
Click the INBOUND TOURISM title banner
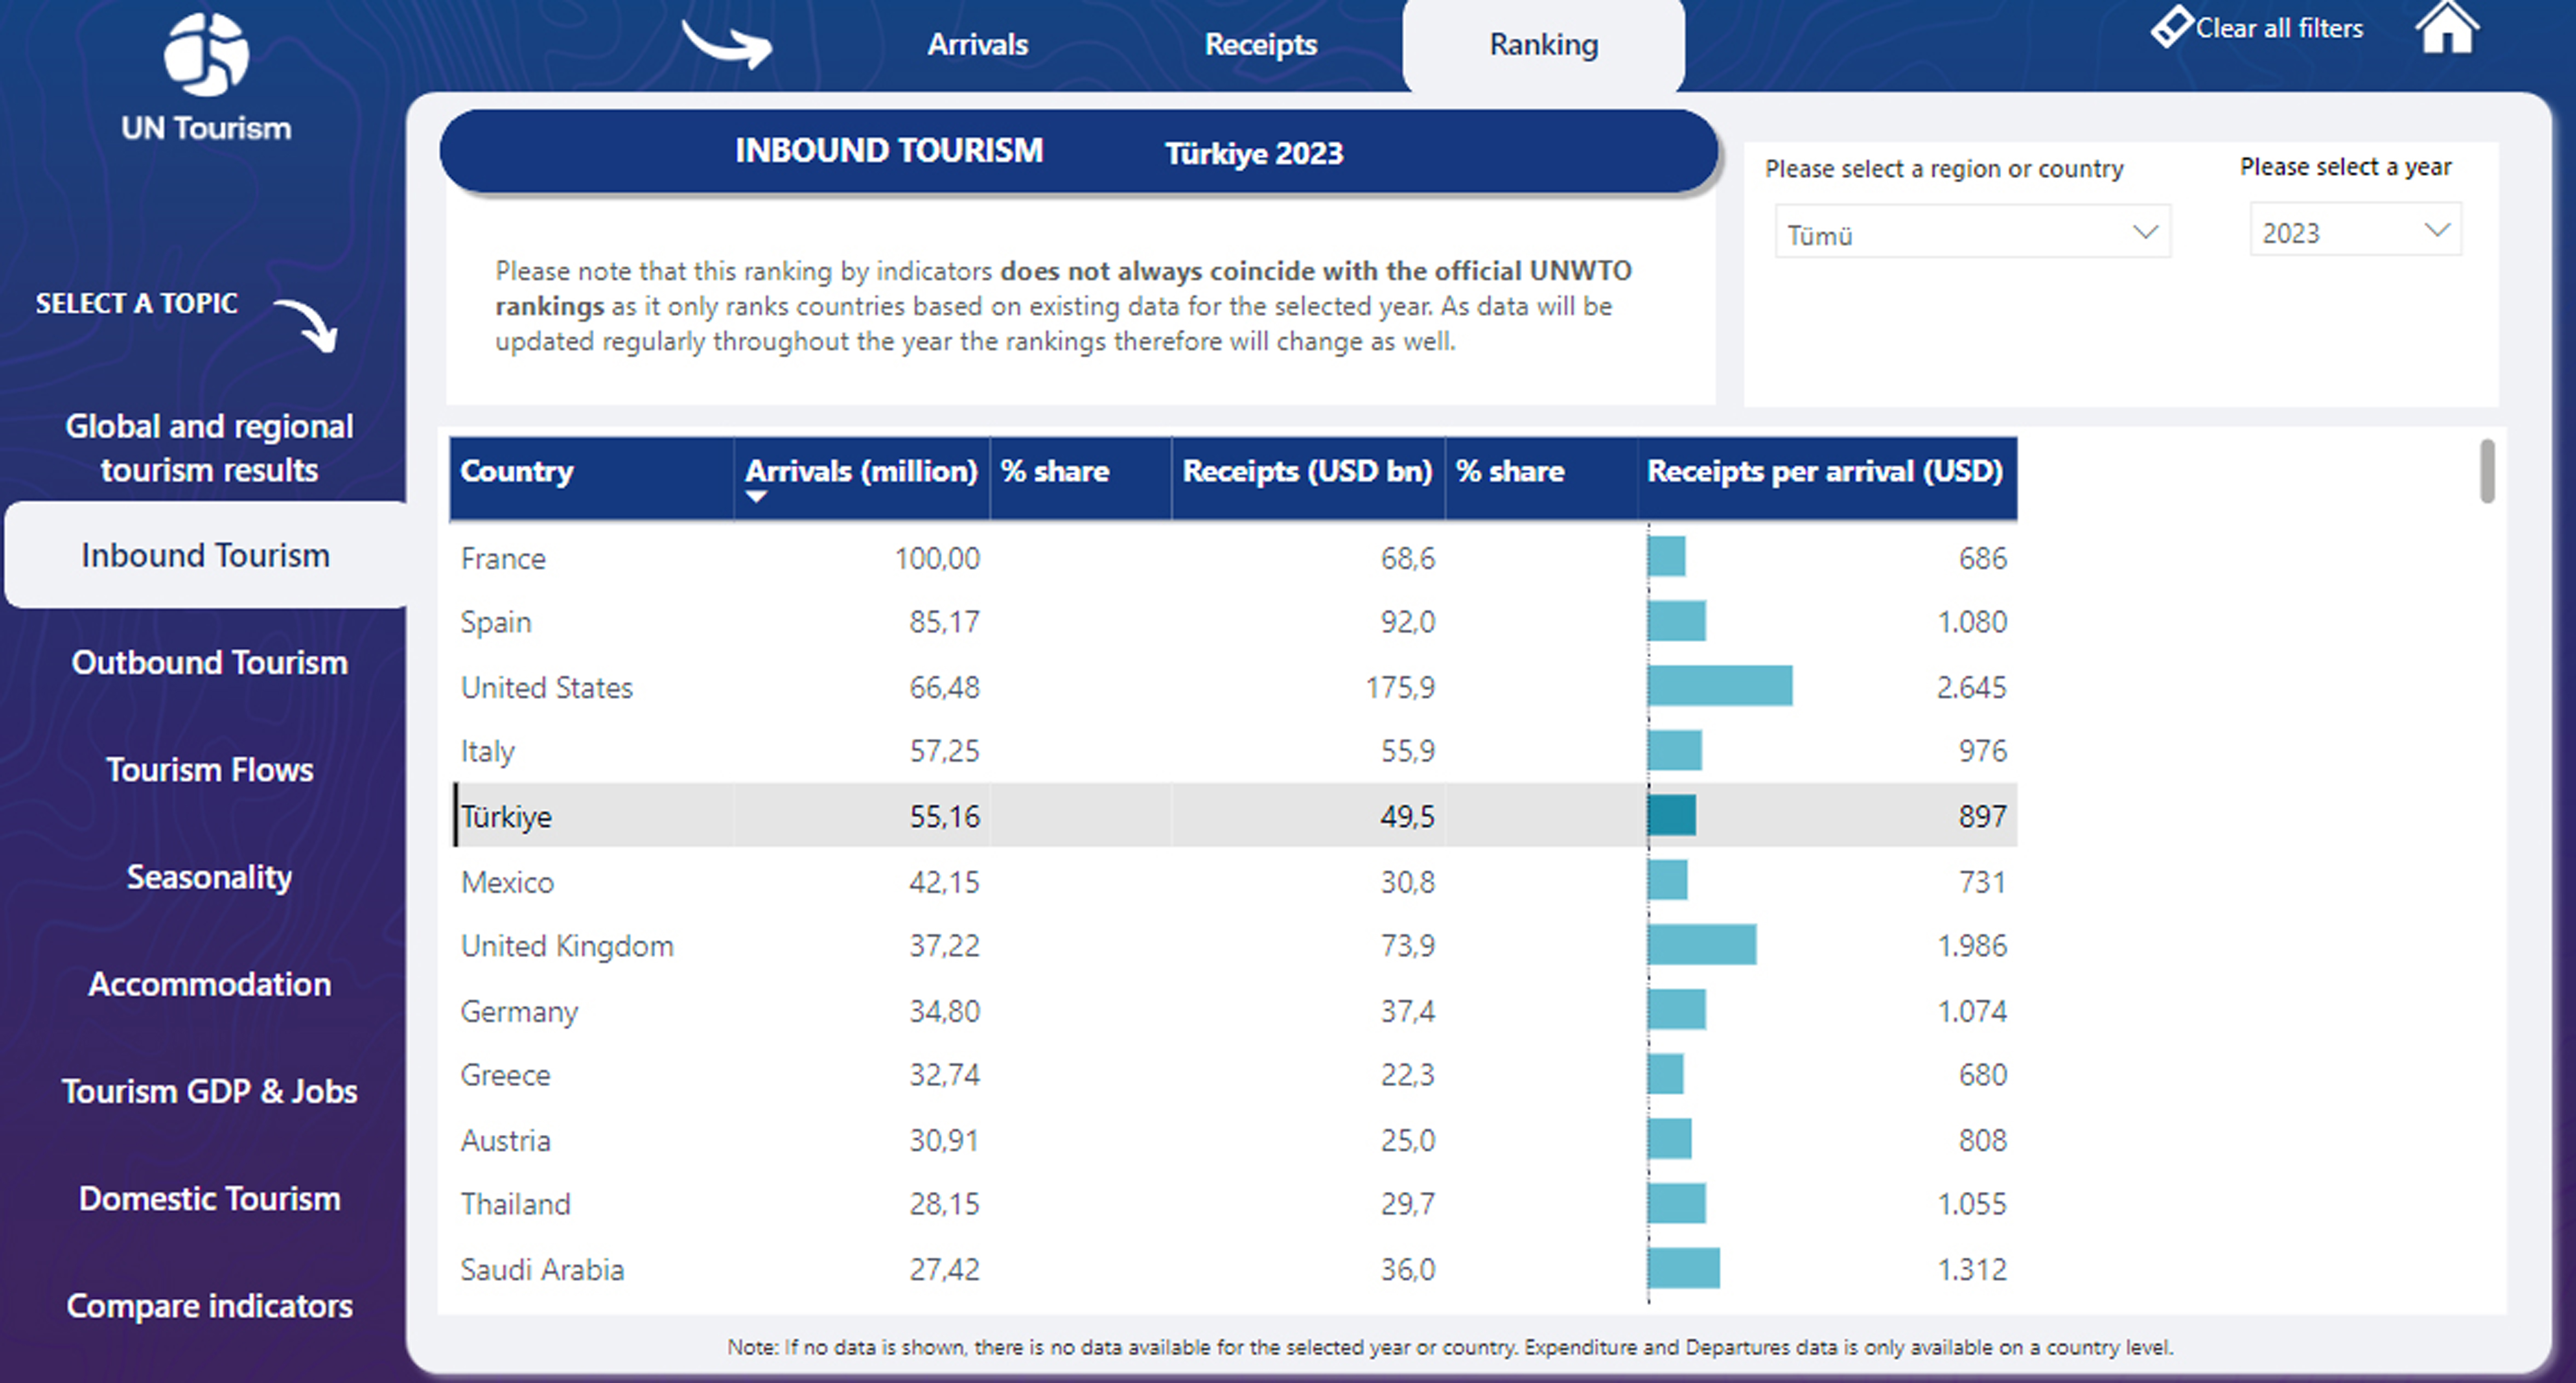pyautogui.click(x=1079, y=151)
